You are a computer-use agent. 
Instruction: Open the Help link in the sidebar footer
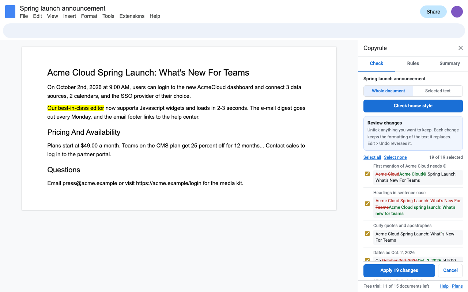(444, 286)
